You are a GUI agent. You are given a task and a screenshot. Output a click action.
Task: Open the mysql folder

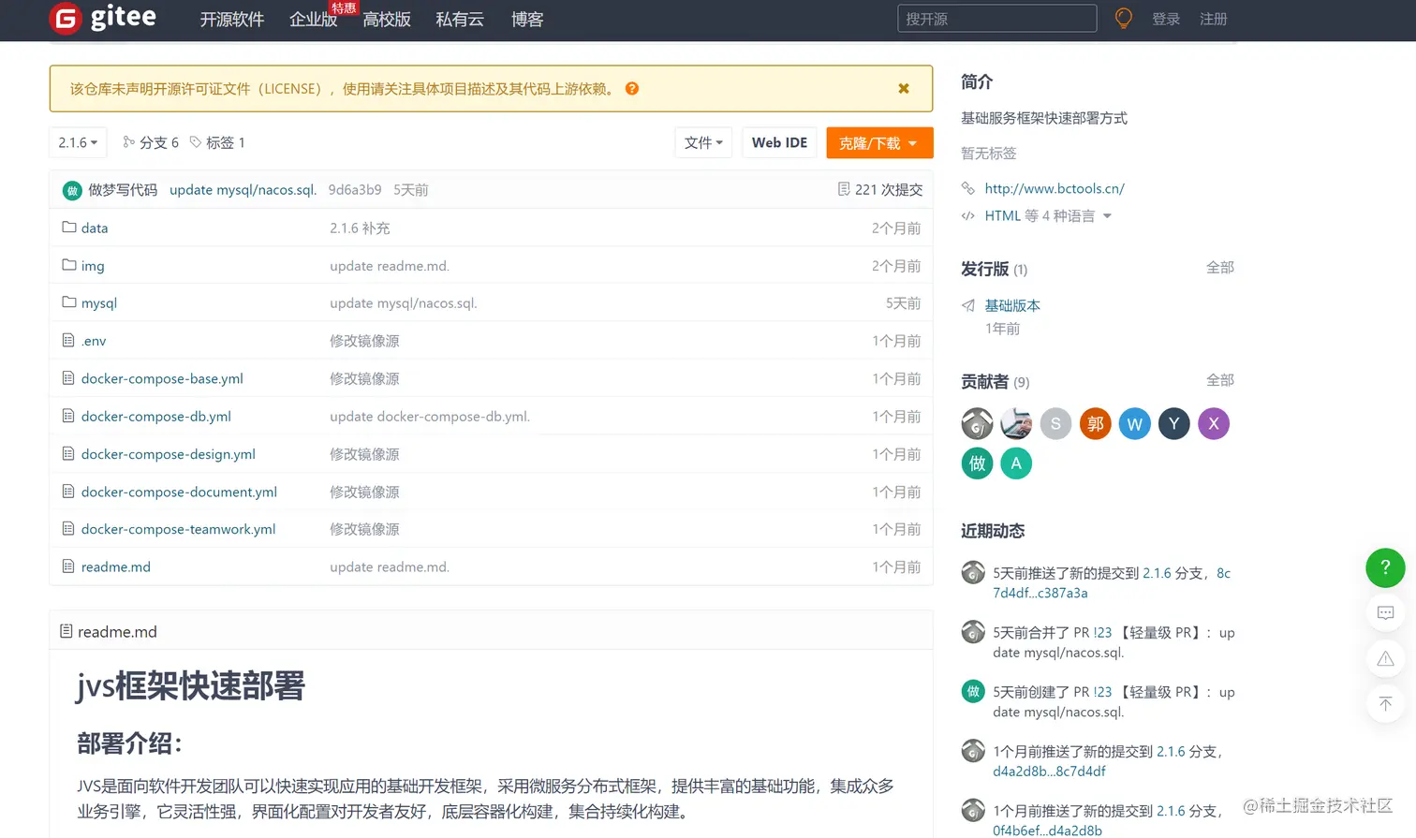pos(99,303)
